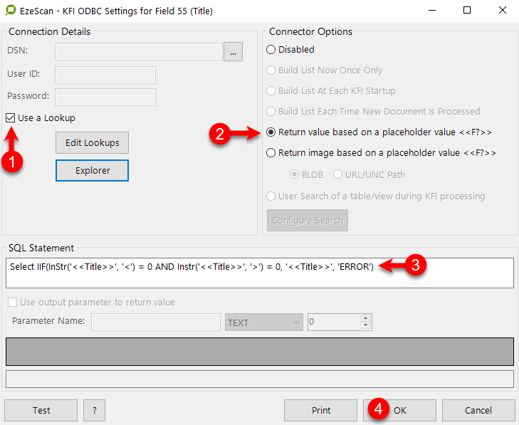Click the Password input field
This screenshot has width=519, height=425.
[105, 97]
